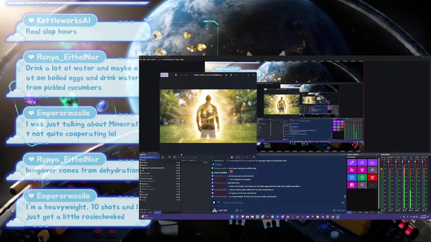This screenshot has height=242, width=431.
Task: Click the magenta add-user quick action tile
Action: [x=352, y=170]
